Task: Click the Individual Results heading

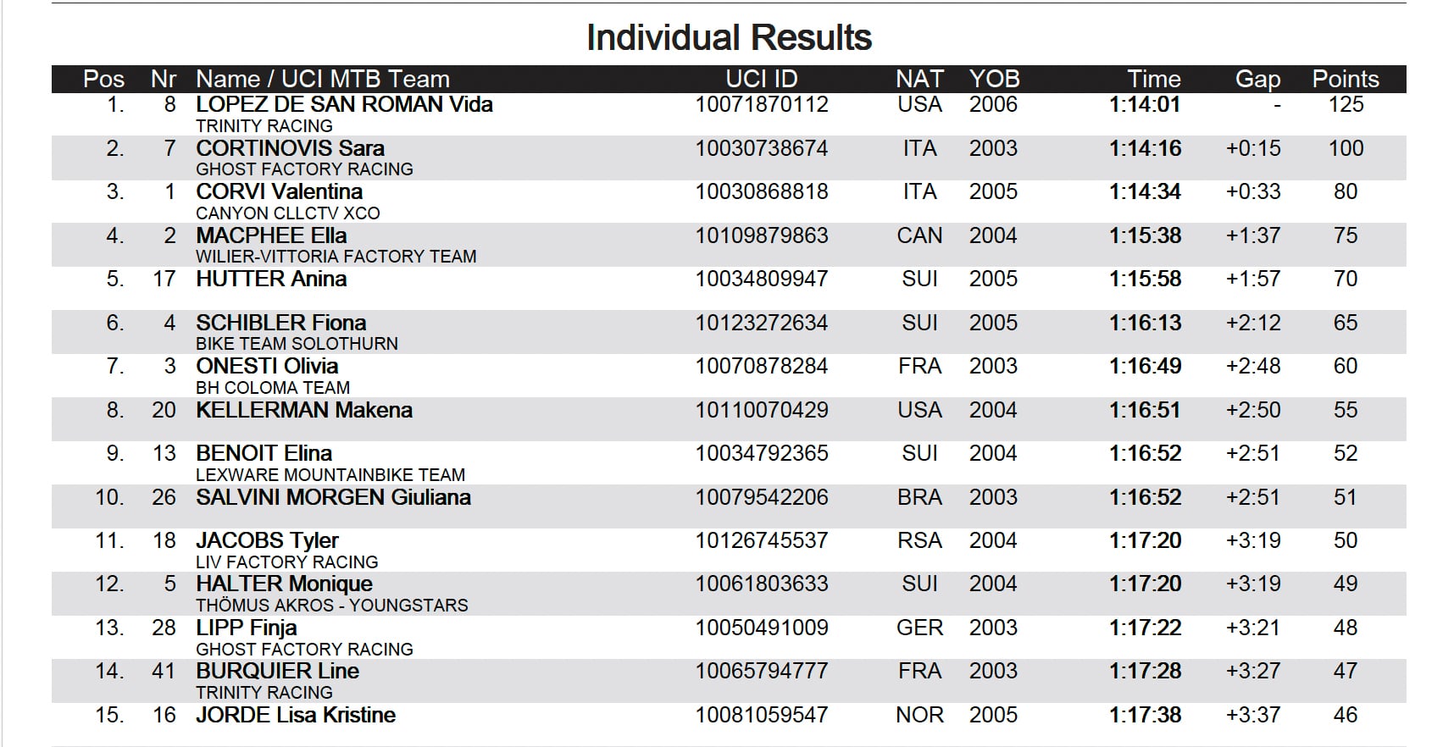Action: click(729, 38)
